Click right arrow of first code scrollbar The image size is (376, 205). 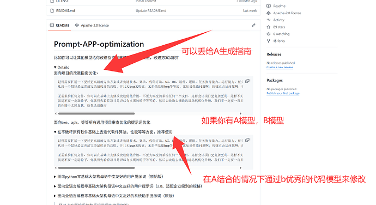pyautogui.click(x=240, y=113)
